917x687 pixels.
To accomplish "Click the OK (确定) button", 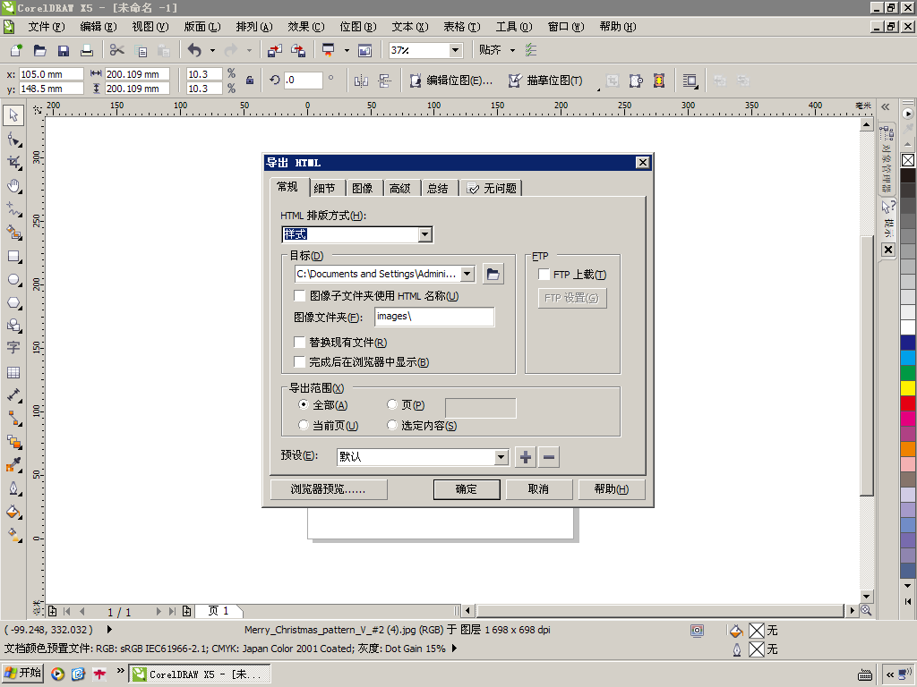I will 467,489.
